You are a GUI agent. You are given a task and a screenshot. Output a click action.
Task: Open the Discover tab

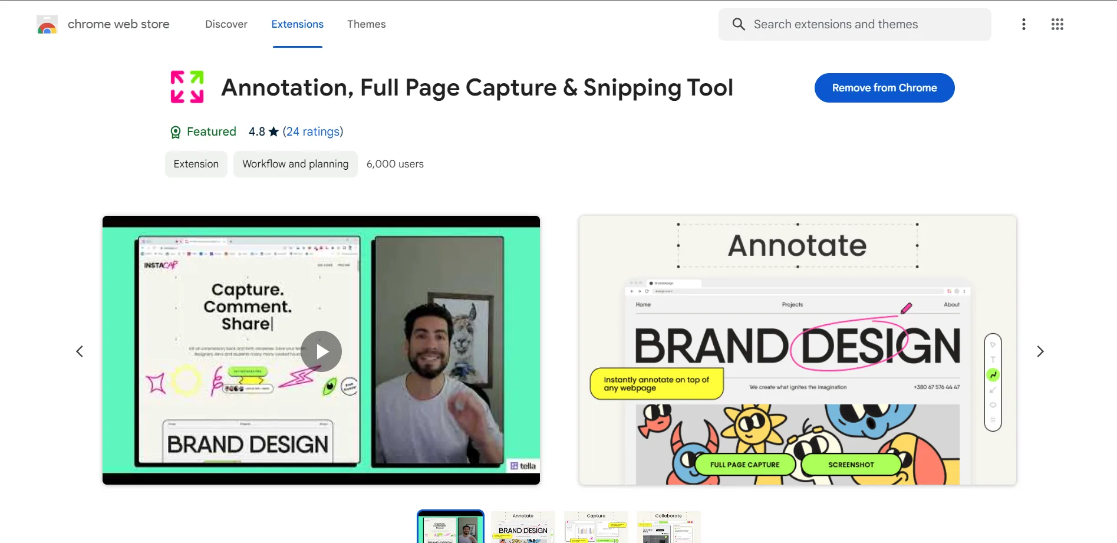[226, 24]
